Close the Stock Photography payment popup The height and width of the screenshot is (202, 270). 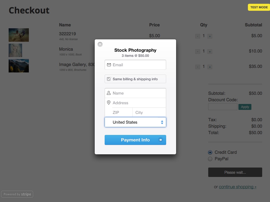100,44
